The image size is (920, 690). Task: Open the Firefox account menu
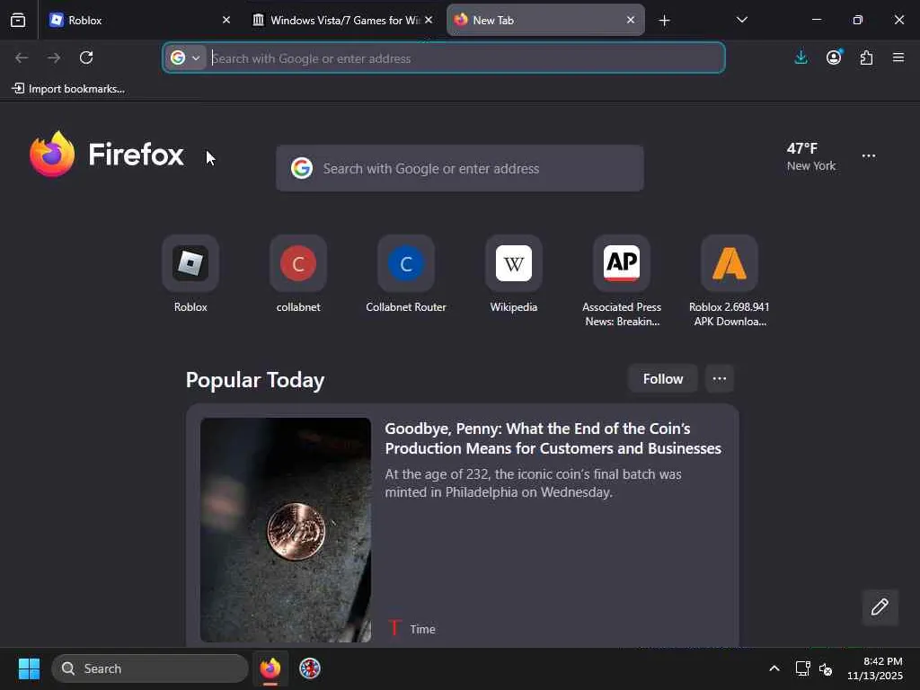pos(834,57)
